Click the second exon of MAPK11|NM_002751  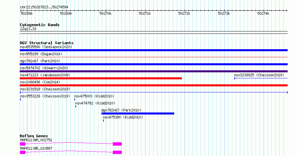[117, 144]
